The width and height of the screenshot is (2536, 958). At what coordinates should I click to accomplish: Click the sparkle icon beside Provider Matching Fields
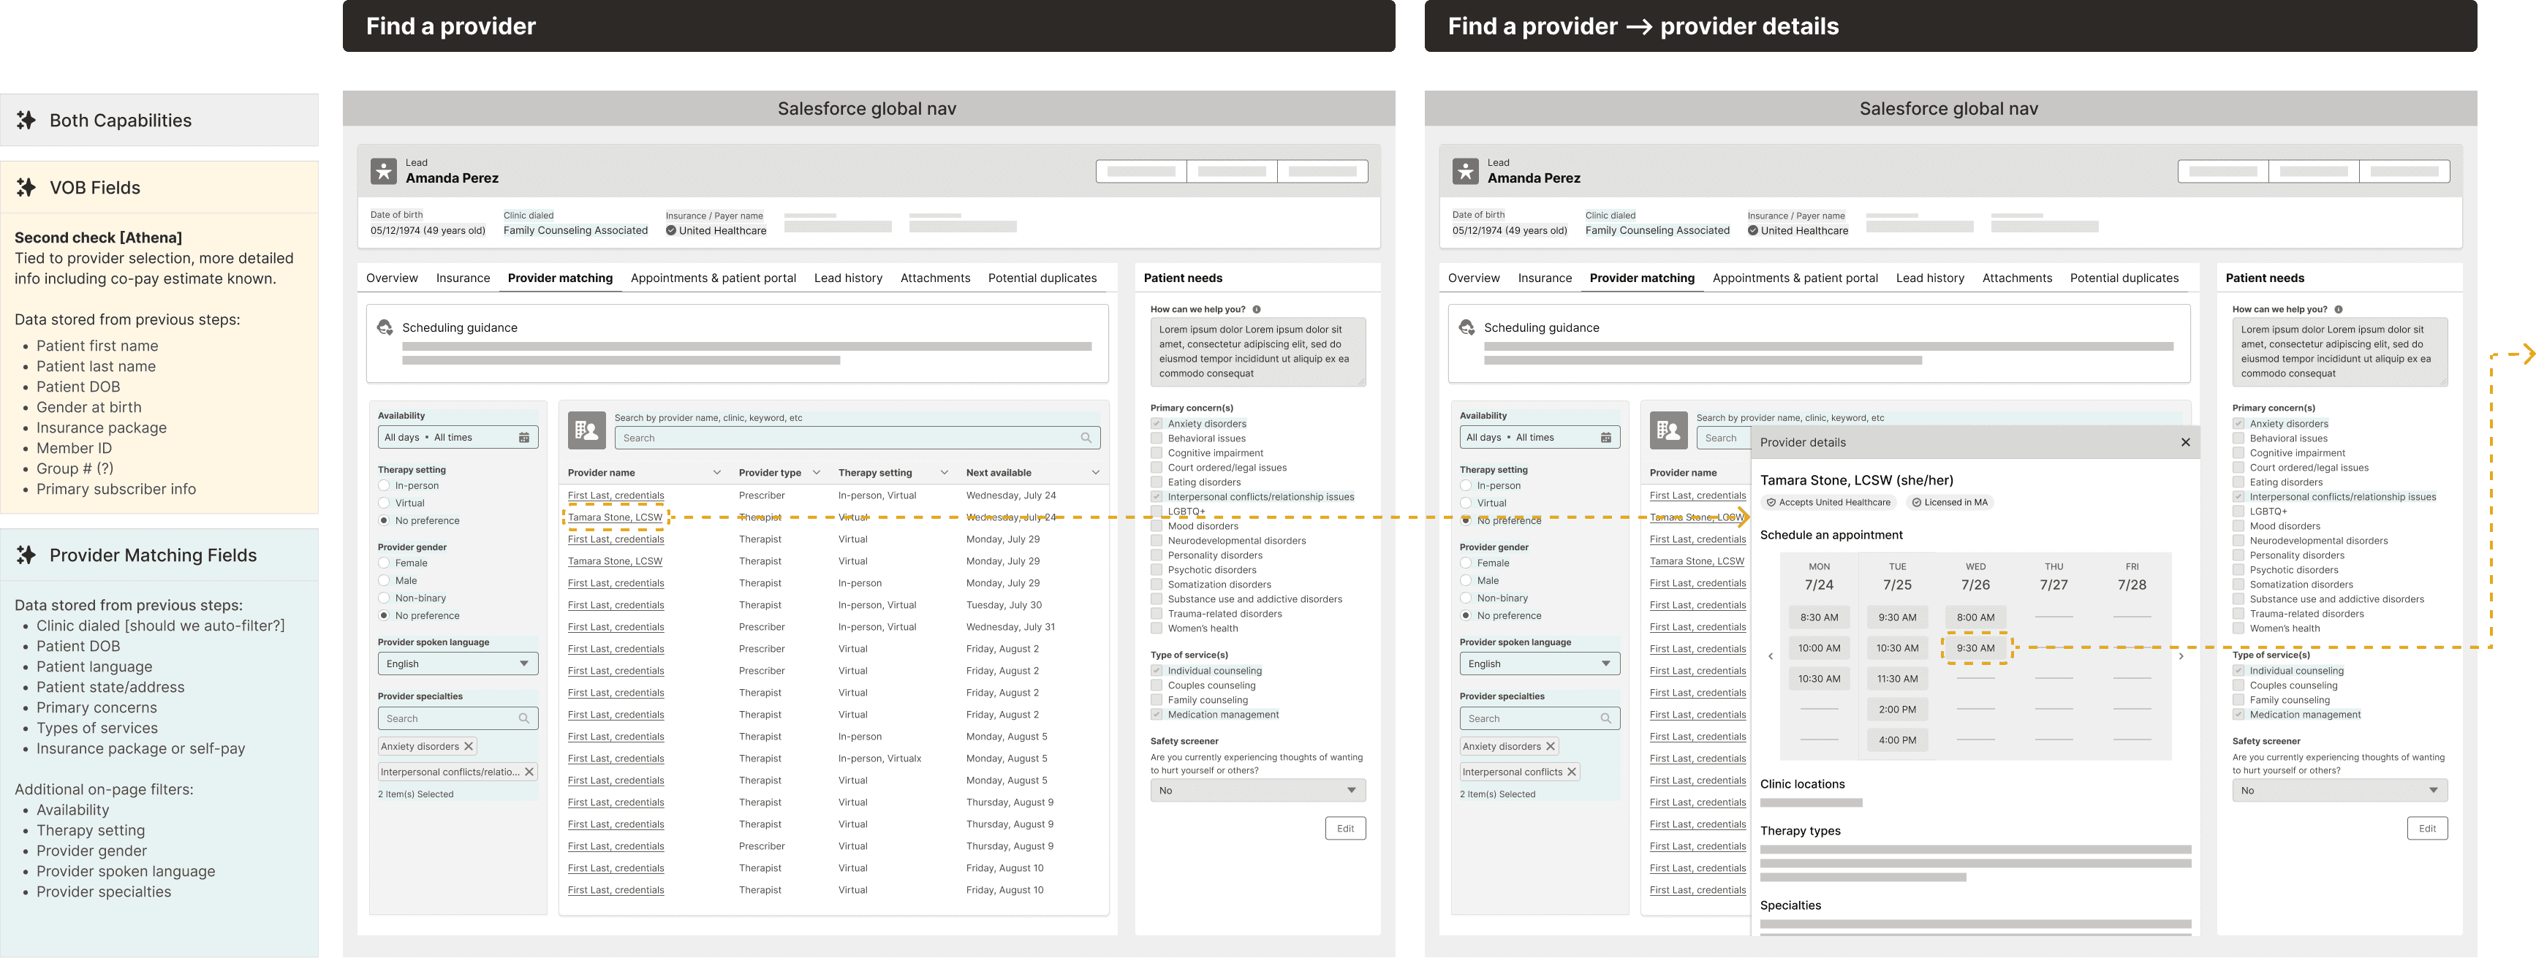(x=26, y=555)
